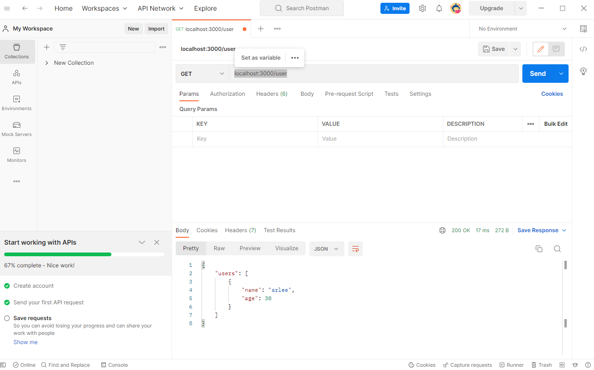This screenshot has width=594, height=370.
Task: Switch to Raw response view
Action: coord(219,248)
